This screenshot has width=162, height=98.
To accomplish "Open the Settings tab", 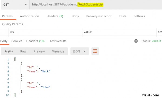I will tap(139, 16).
